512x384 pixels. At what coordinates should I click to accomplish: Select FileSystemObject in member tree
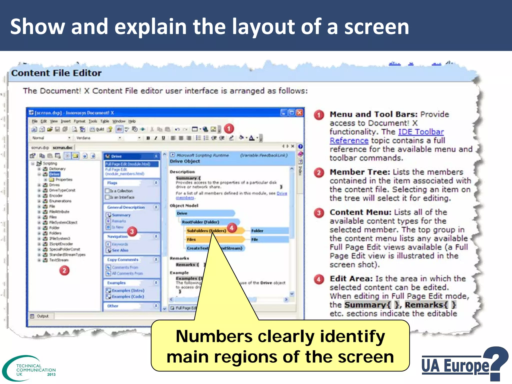pos(63,222)
